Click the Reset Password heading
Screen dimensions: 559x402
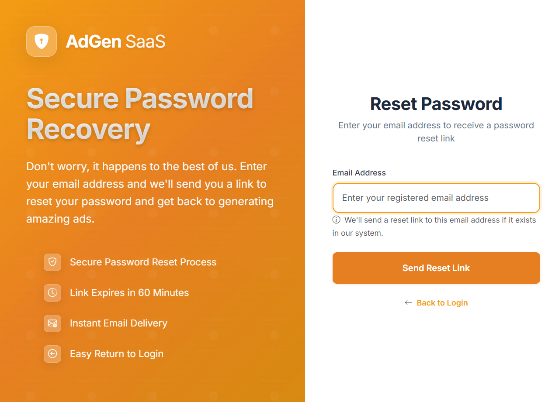pos(436,104)
